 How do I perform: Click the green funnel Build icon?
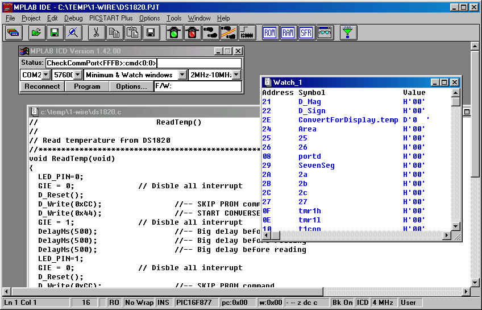click(x=348, y=32)
